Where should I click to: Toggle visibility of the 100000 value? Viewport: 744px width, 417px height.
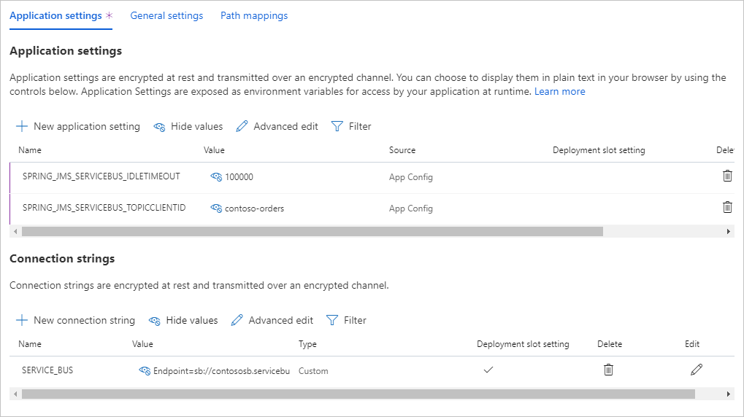[216, 176]
